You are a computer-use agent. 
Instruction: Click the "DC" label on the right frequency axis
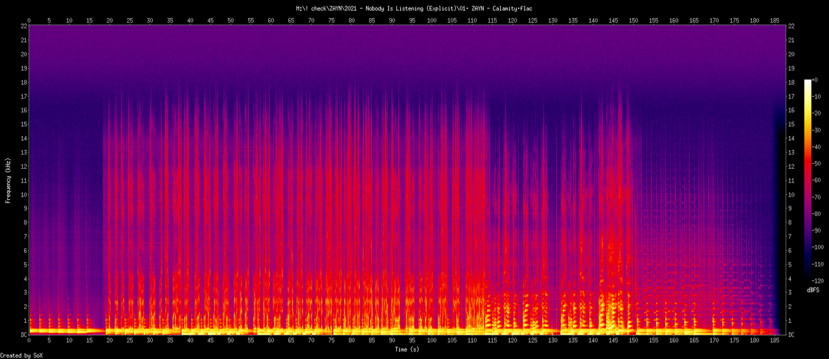pyautogui.click(x=792, y=334)
